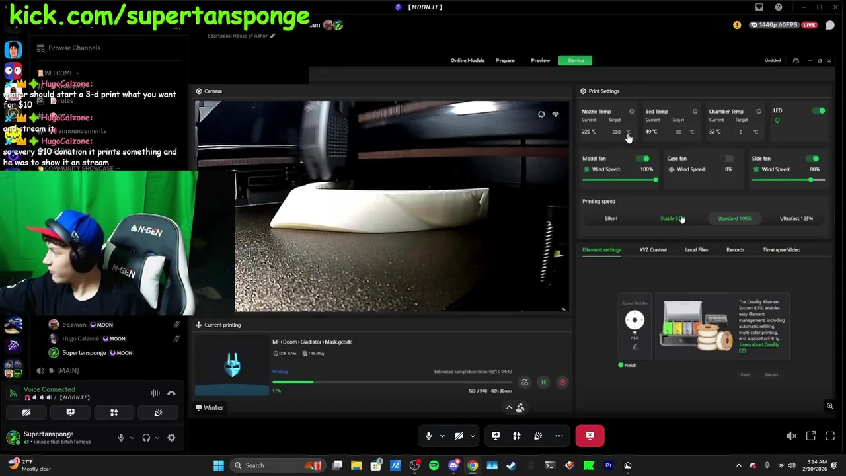Viewport: 846px width, 476px height.
Task: Select Standard 100% printing speed
Action: [734, 218]
